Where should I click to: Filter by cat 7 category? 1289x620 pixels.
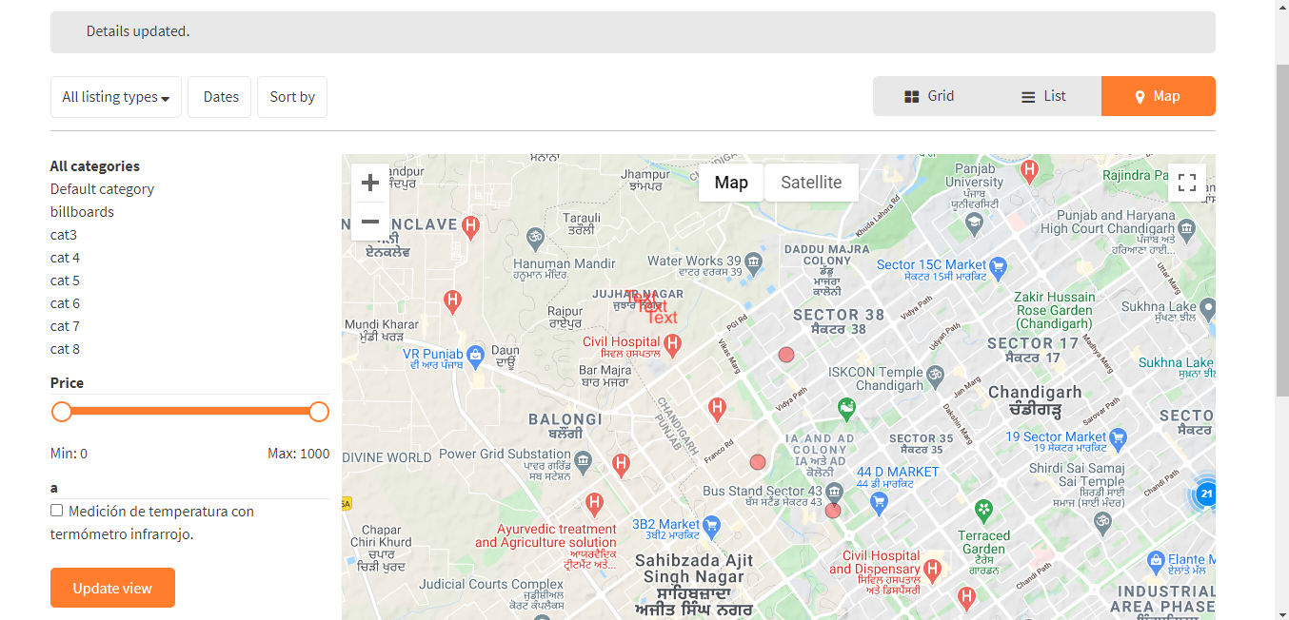point(65,326)
